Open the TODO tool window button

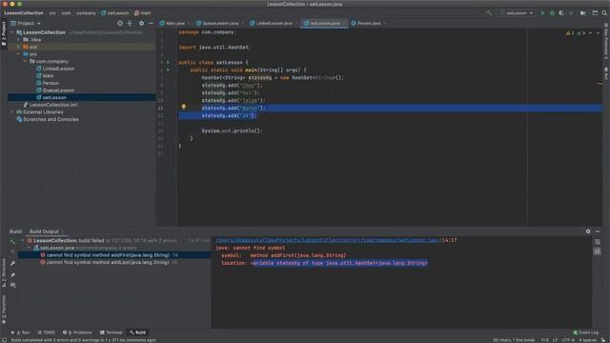click(x=46, y=333)
